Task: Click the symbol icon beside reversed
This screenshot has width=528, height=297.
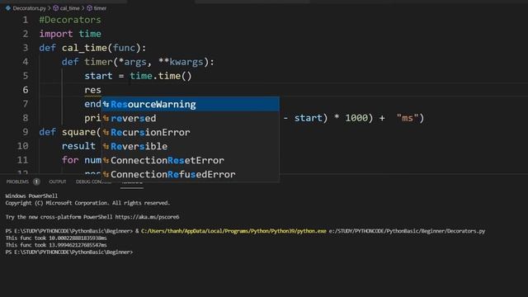Action: pyautogui.click(x=106, y=119)
